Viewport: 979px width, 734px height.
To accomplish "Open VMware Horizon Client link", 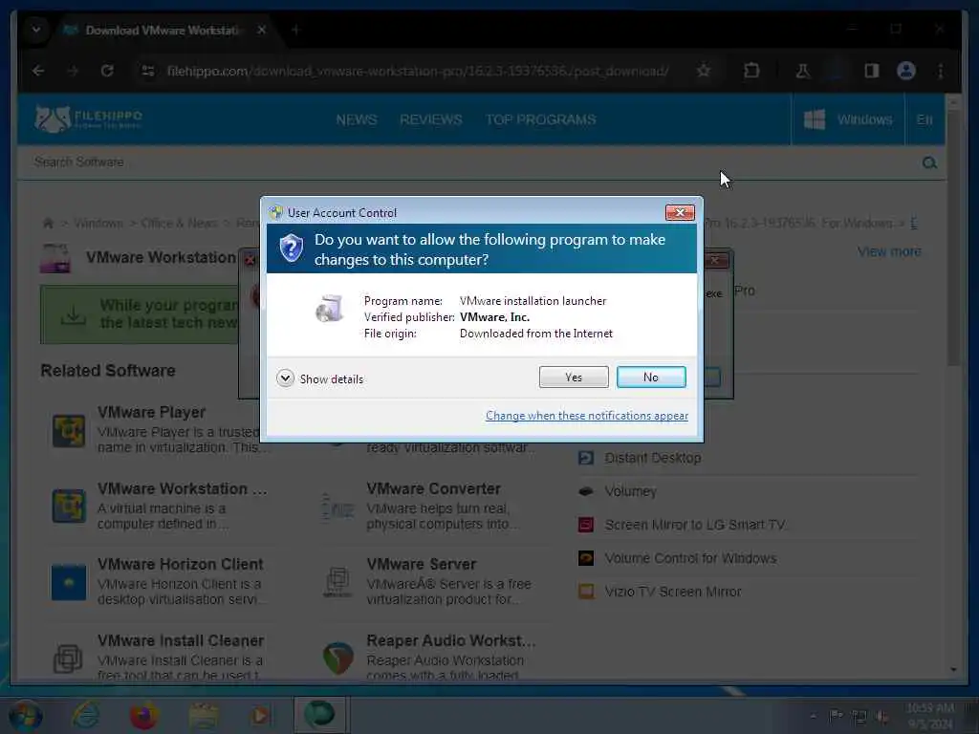I will (181, 564).
